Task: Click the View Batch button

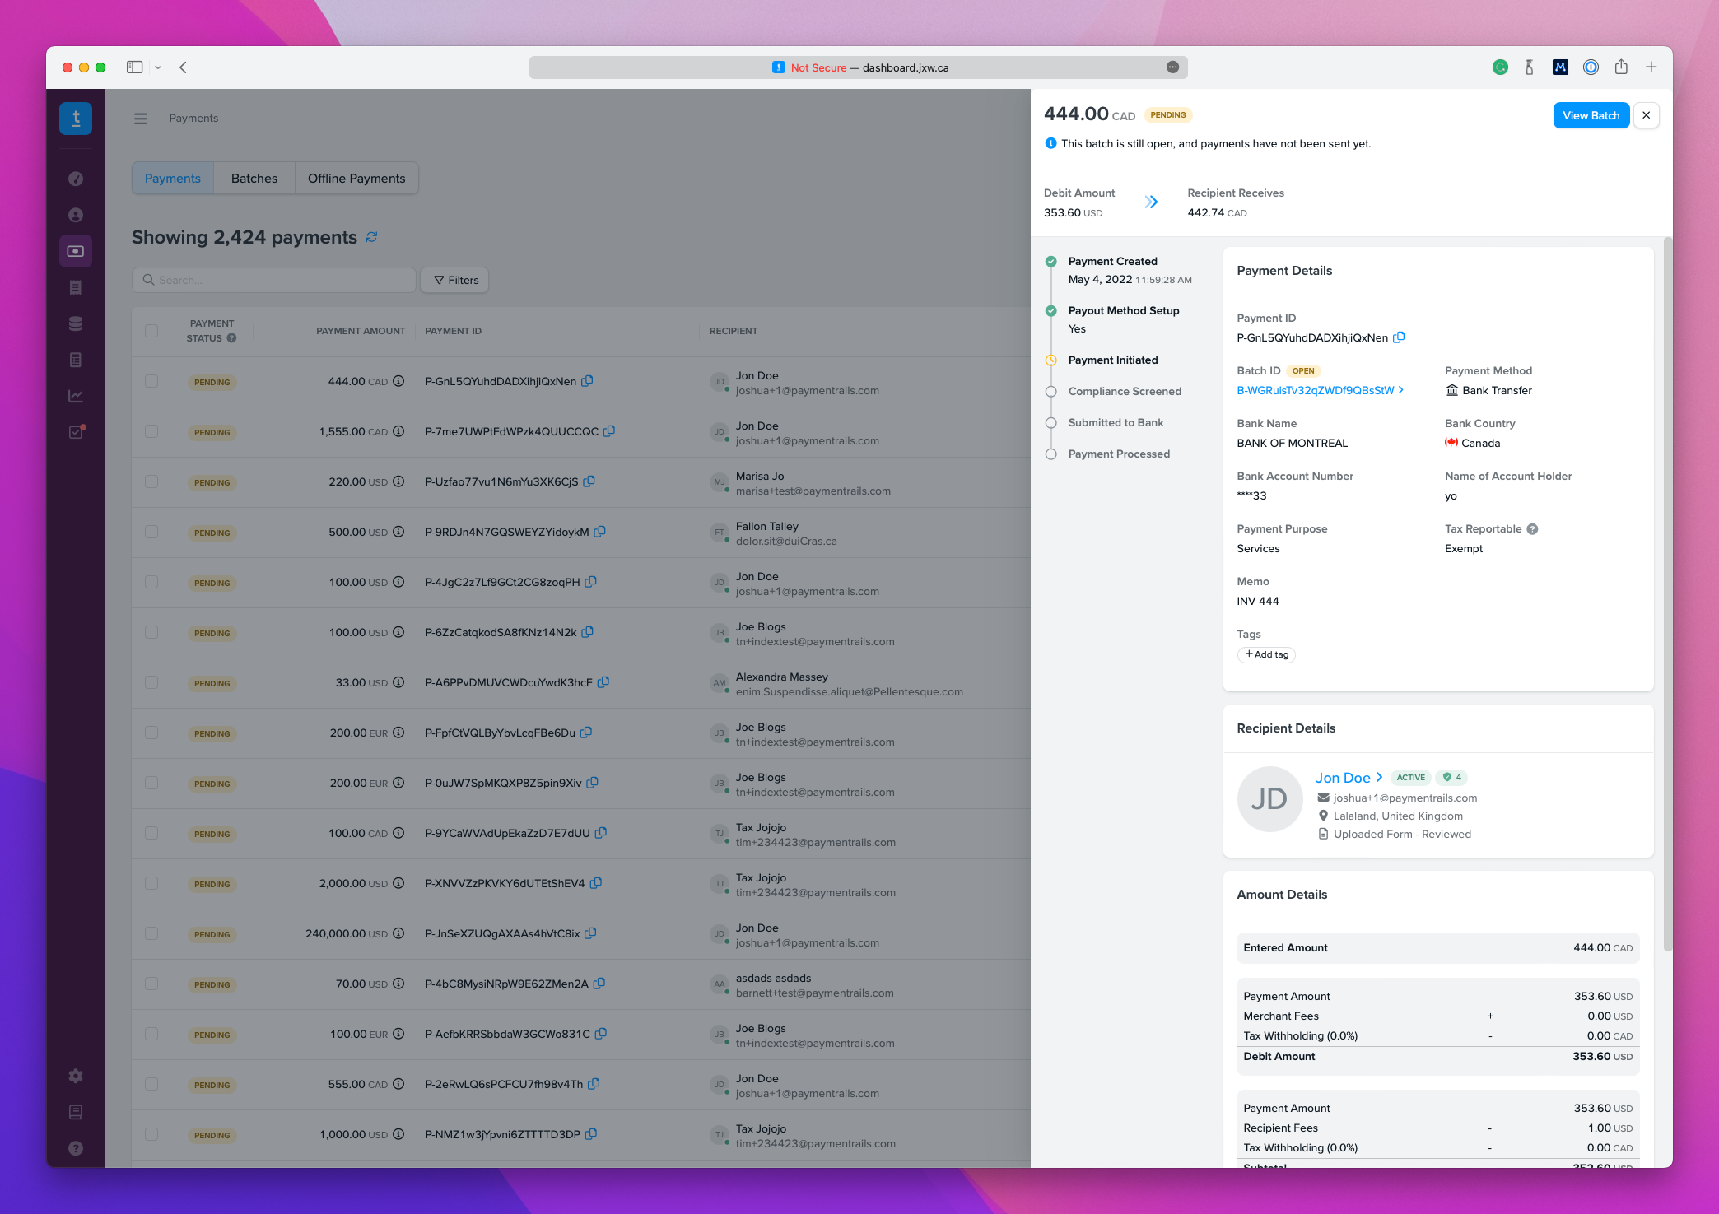Action: pyautogui.click(x=1591, y=115)
